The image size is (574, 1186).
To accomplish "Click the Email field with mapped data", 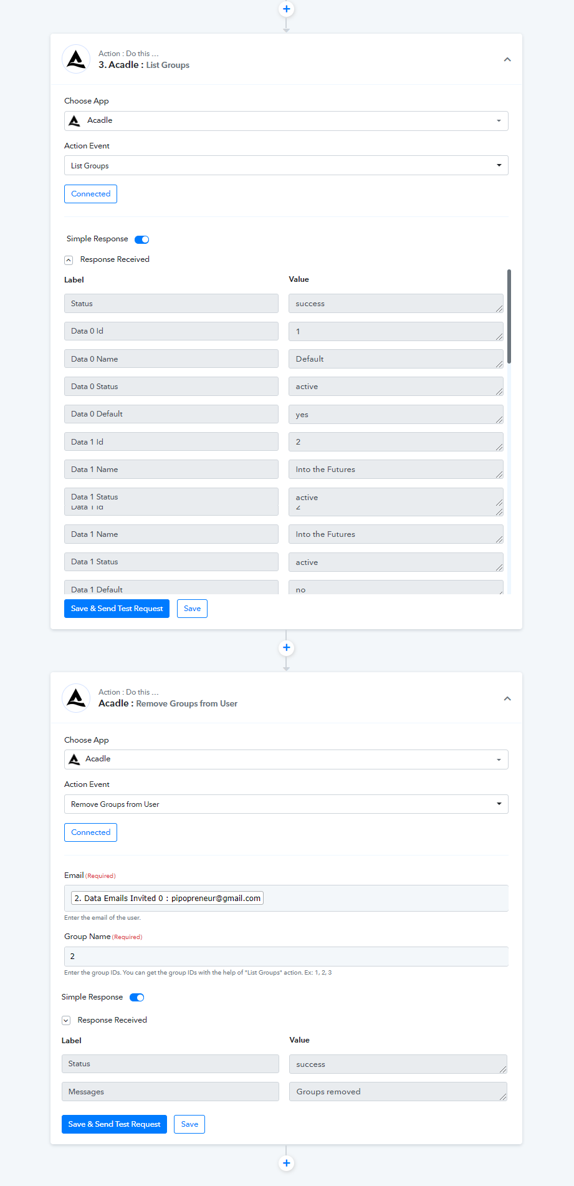I will 286,899.
